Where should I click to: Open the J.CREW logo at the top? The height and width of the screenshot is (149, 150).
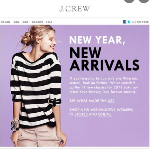point(75,9)
